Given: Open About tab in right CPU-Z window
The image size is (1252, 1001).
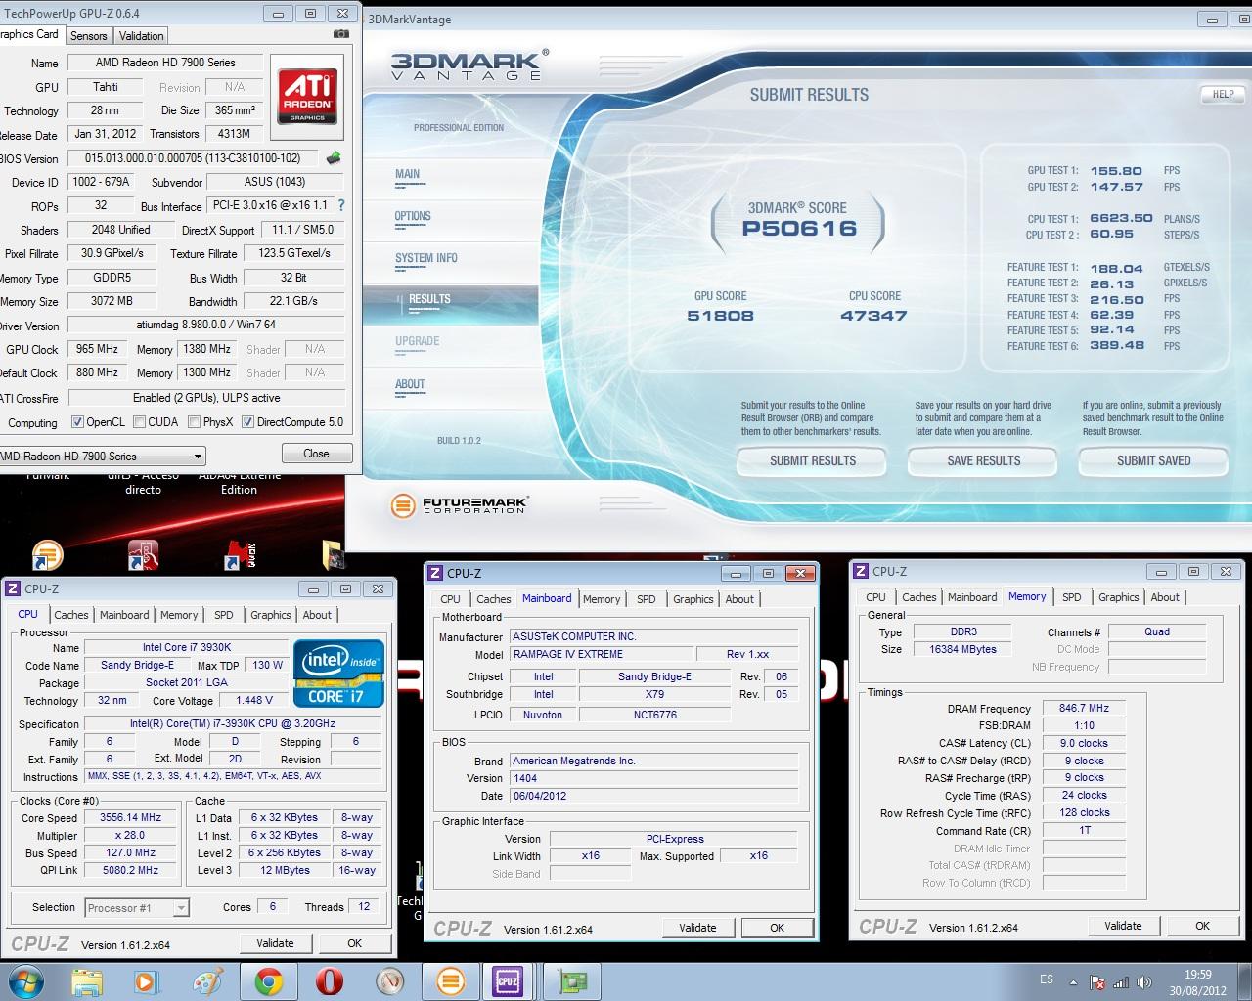Looking at the screenshot, I should pos(1165,597).
